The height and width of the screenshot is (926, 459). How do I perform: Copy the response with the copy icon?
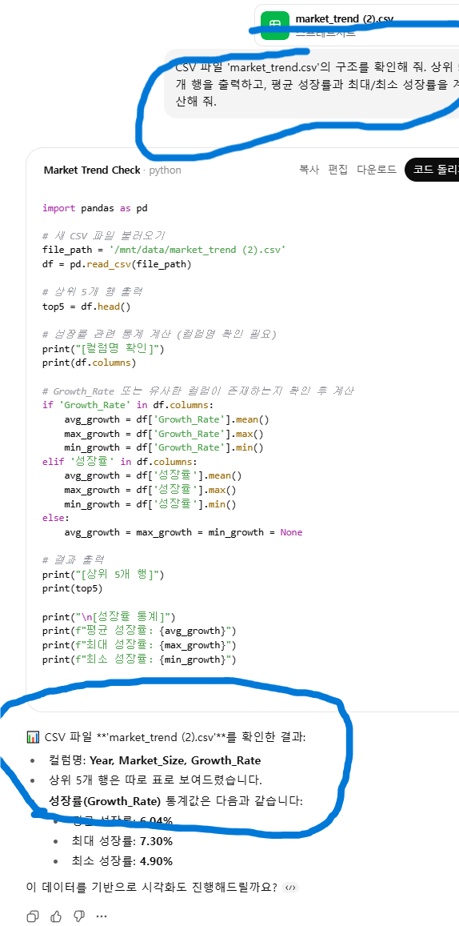coord(33,916)
